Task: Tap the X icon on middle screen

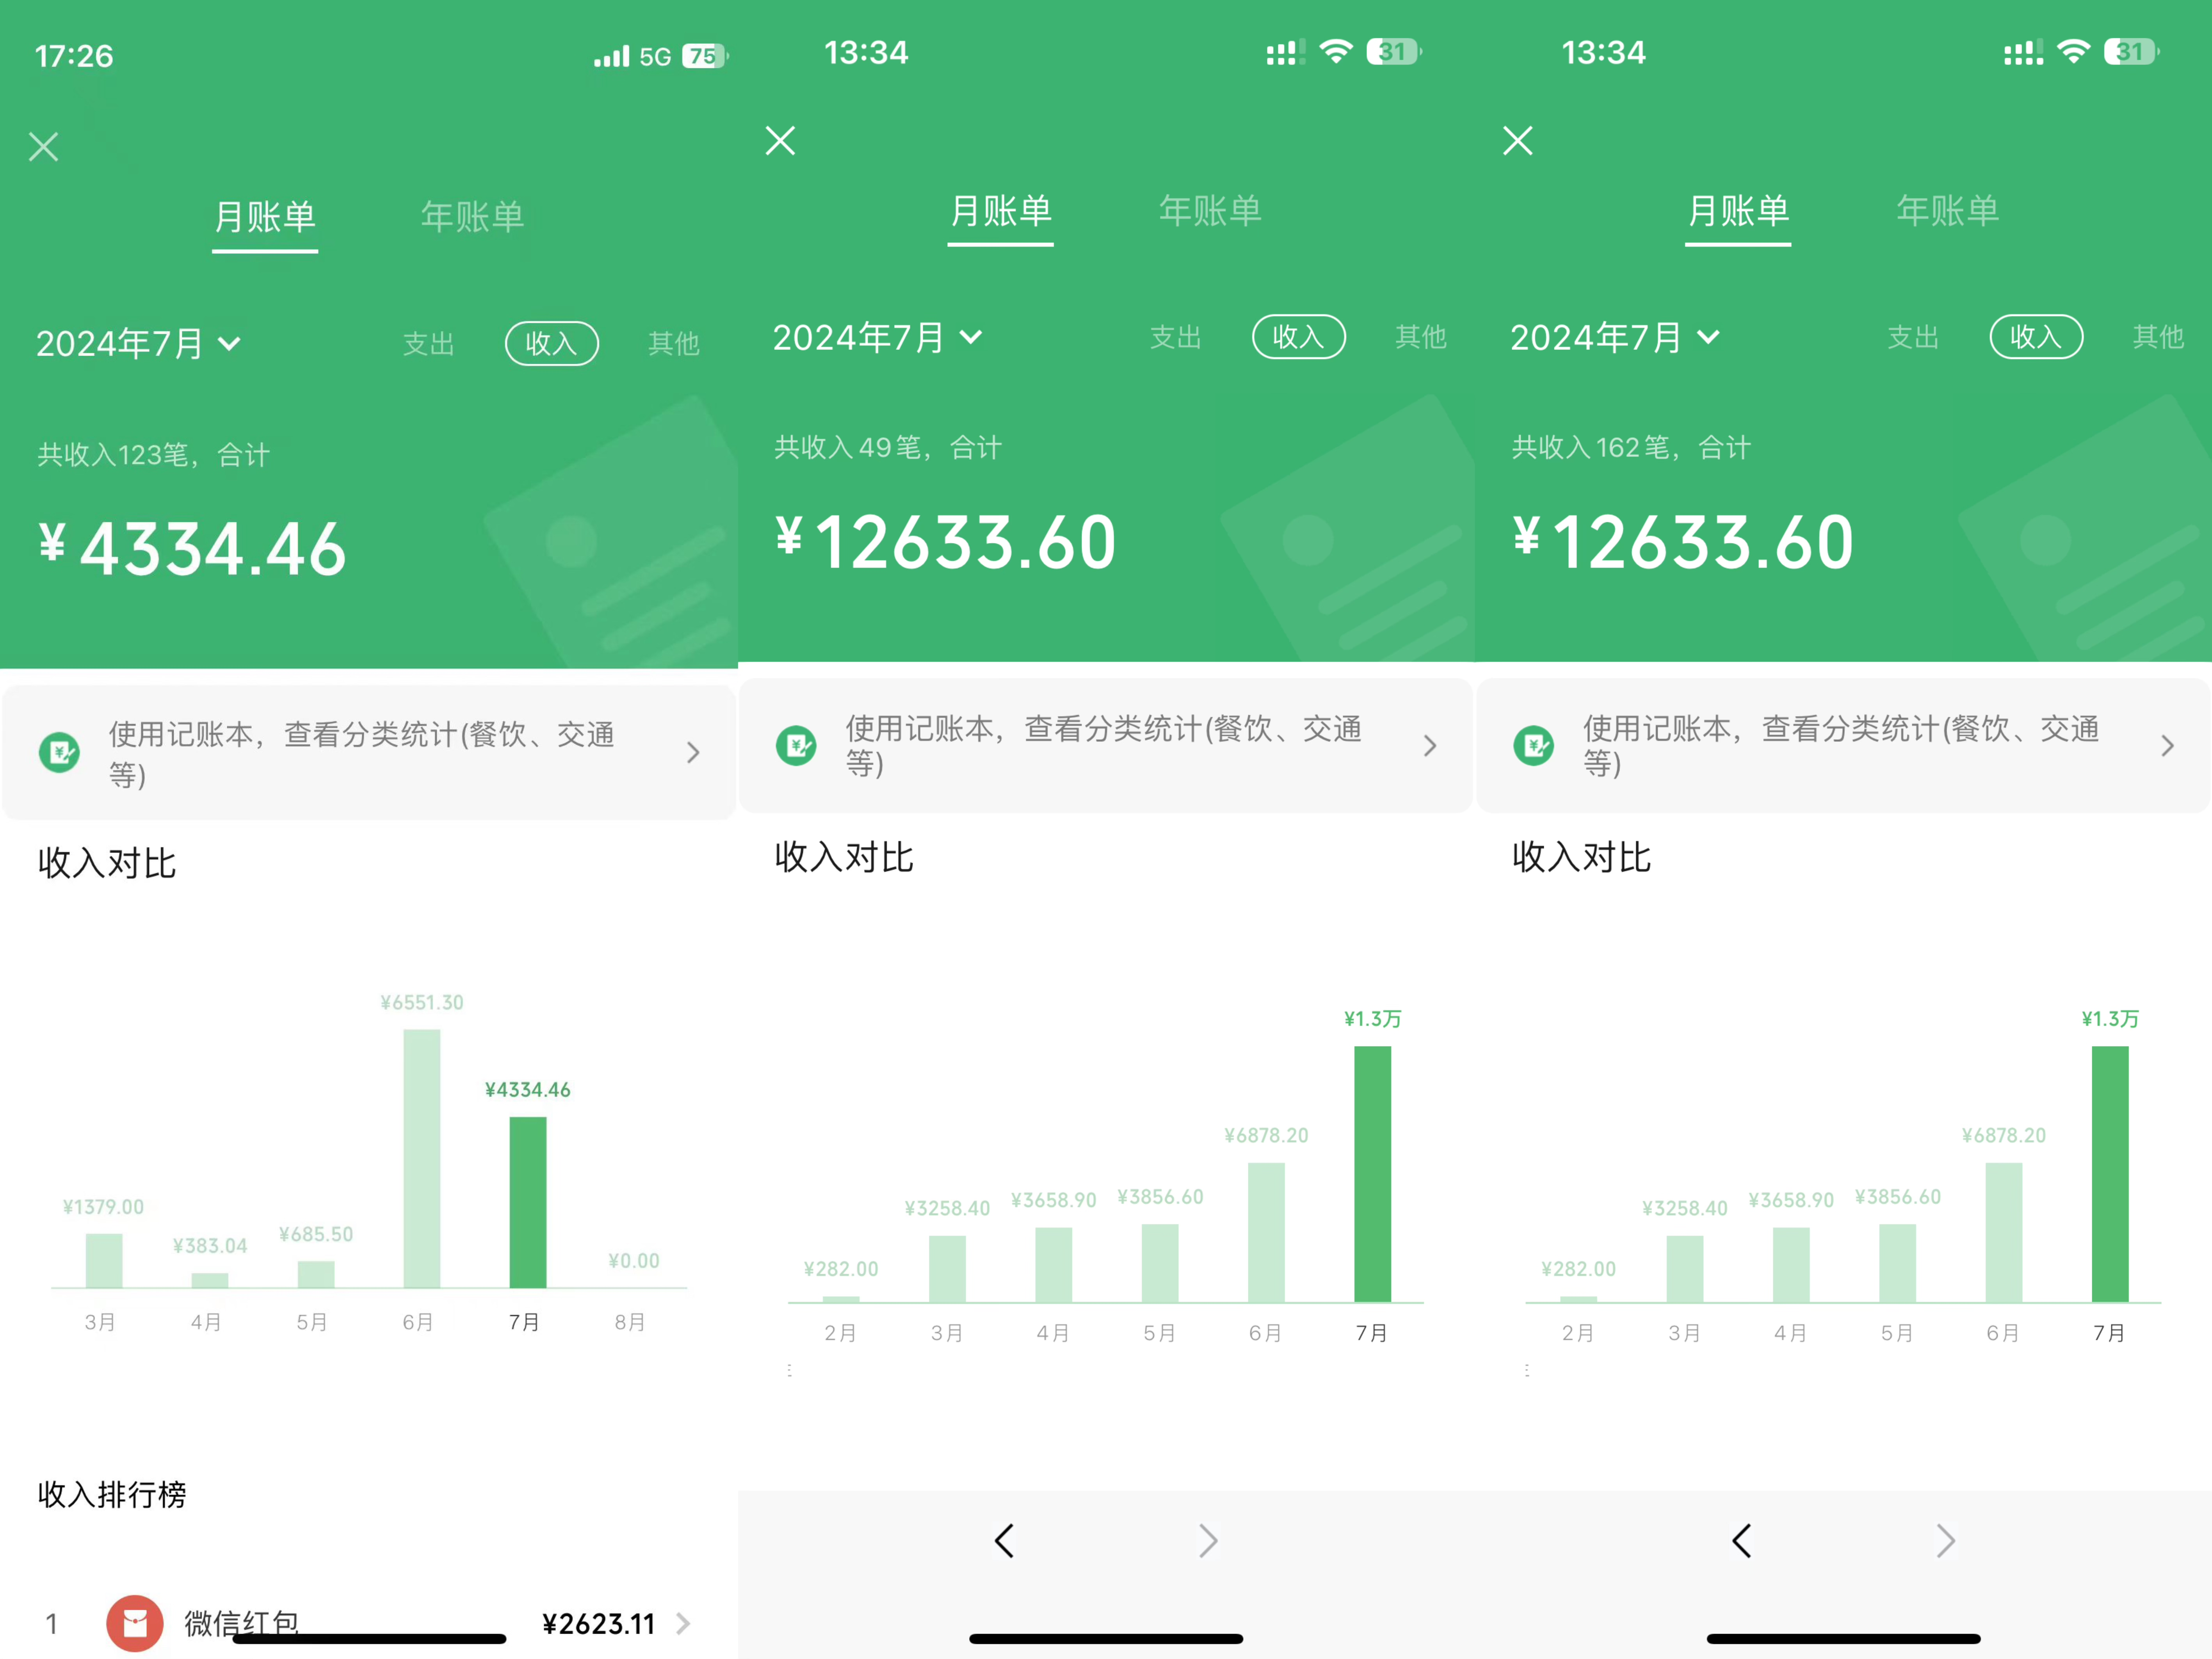Action: click(780, 141)
